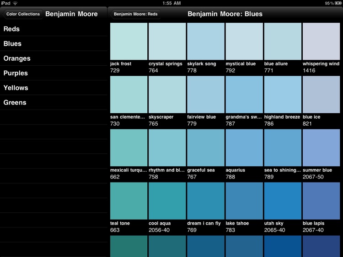
Task: Click the "1416" color code text
Action: tap(309, 71)
